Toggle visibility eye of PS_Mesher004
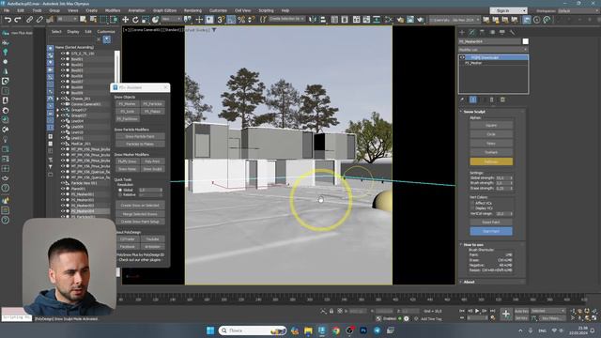The image size is (601, 338). [63, 211]
